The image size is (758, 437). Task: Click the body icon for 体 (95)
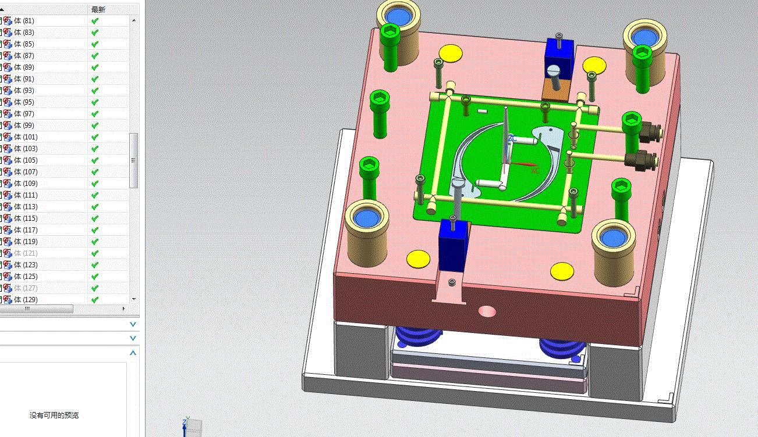(x=8, y=102)
